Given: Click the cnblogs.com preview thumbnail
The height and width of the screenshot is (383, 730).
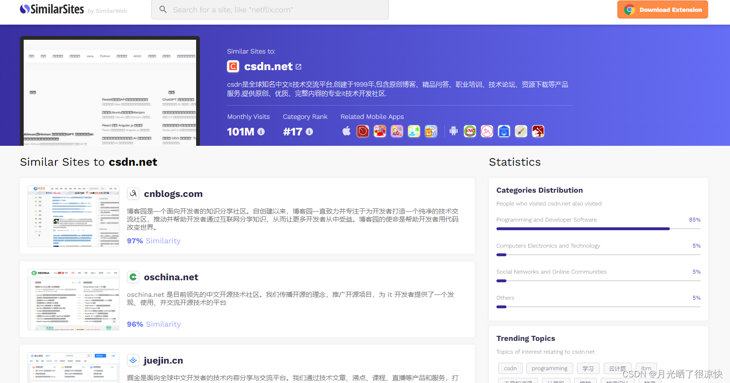Looking at the screenshot, I should point(73,216).
